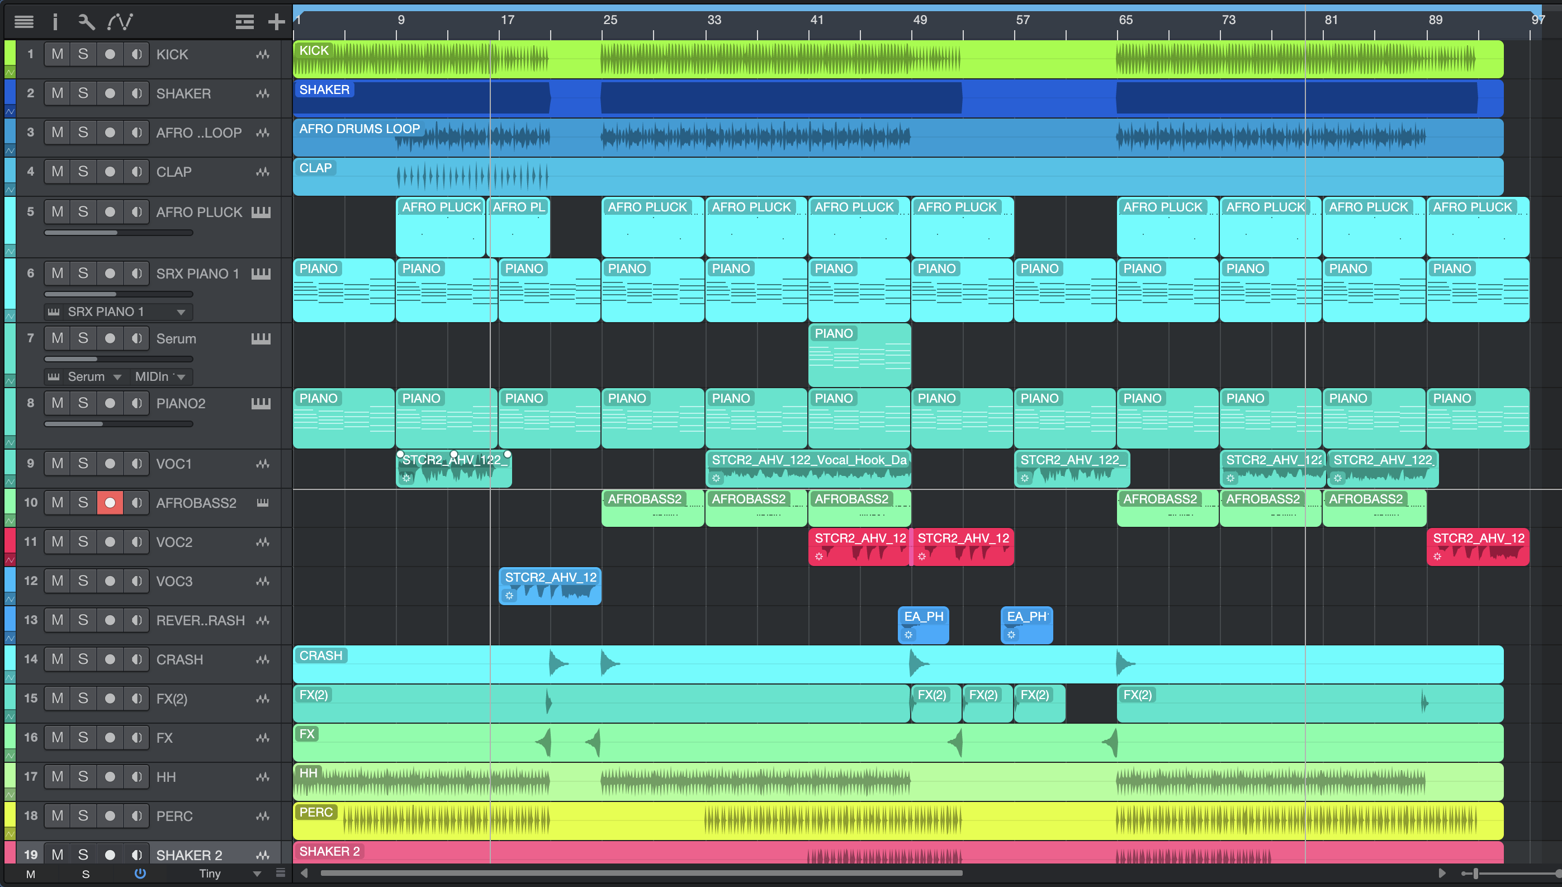1562x887 pixels.
Task: Click the global S solo button at the bottom
Action: pyautogui.click(x=86, y=874)
